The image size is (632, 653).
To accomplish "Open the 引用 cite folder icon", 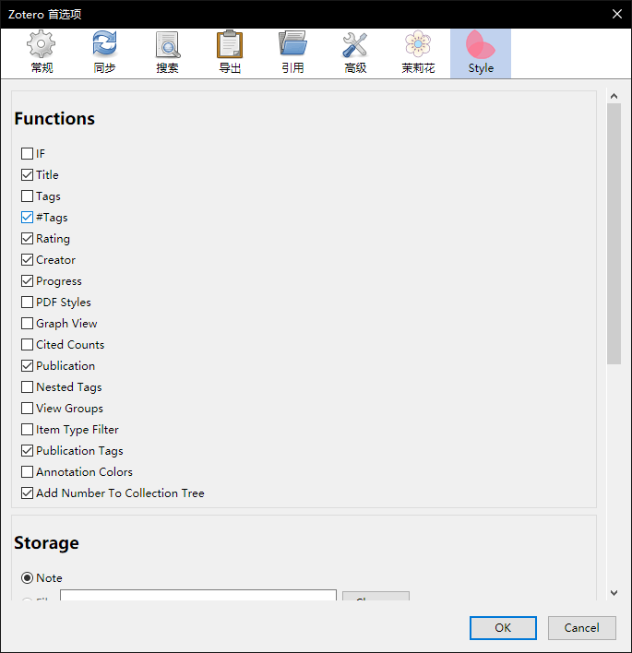I will [x=292, y=43].
